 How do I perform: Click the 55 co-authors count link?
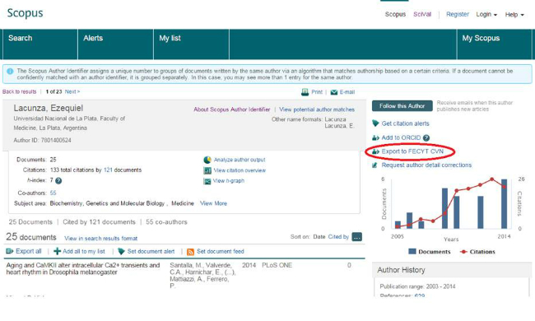pos(53,193)
